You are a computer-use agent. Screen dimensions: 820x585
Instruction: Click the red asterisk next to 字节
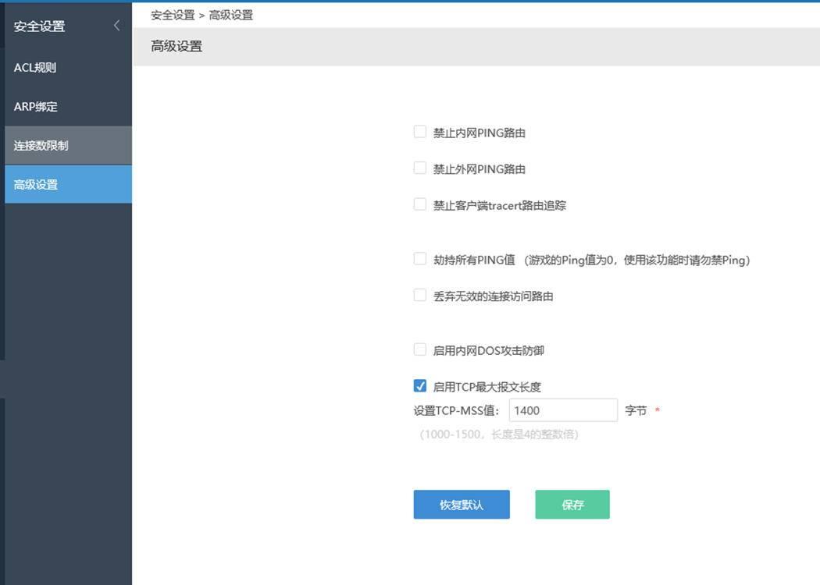(657, 409)
